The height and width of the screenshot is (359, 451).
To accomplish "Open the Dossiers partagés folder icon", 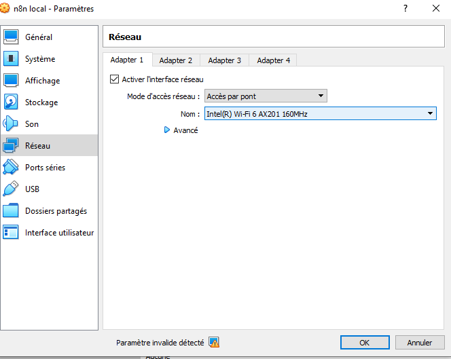I will [12, 211].
